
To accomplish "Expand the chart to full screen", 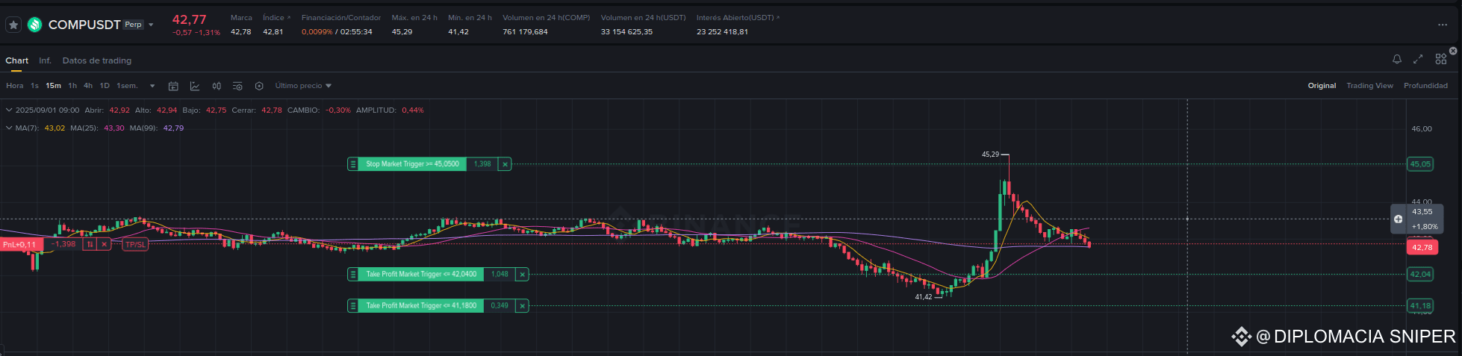I will 1418,59.
